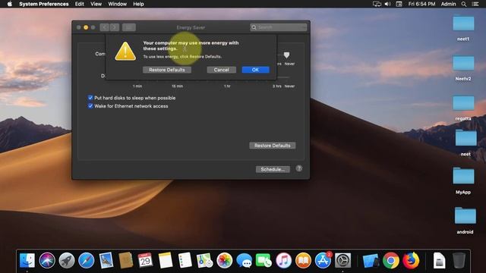This screenshot has width=486, height=273.
Task: Launch Siri from the Dock
Action: [x=47, y=260]
